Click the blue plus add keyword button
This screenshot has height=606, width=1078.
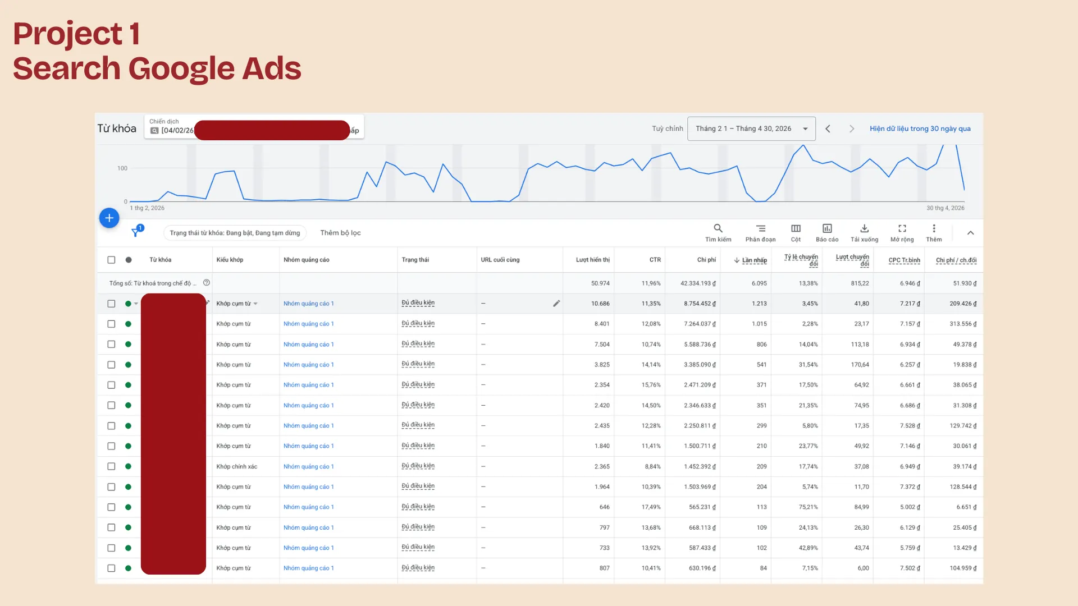coord(109,218)
